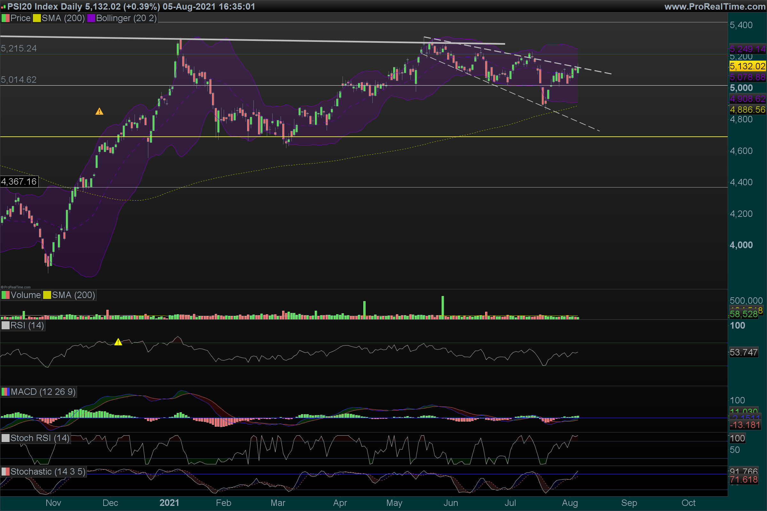
Task: Click the orange warning triangle on price chart
Action: tap(99, 112)
